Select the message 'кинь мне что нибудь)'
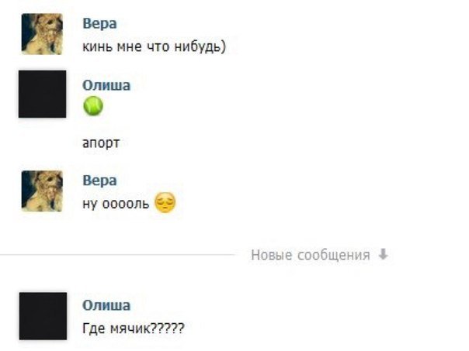The height and width of the screenshot is (351, 469). pos(153,46)
